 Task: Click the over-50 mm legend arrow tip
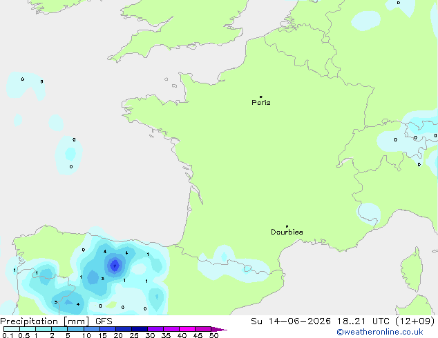pos(219,329)
